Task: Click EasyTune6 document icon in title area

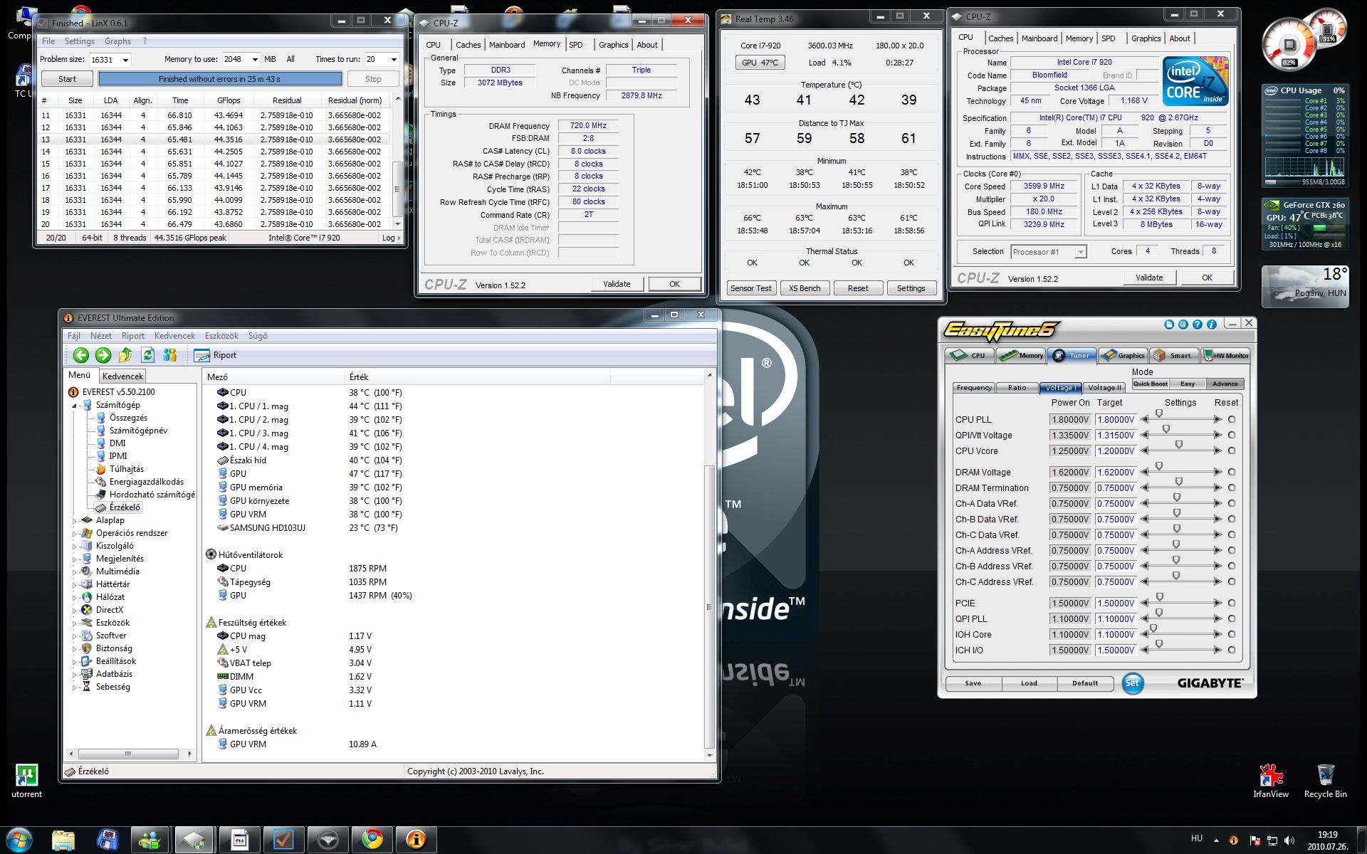Action: tap(1168, 325)
